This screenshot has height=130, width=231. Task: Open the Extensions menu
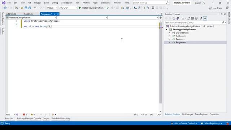(x=105, y=3)
